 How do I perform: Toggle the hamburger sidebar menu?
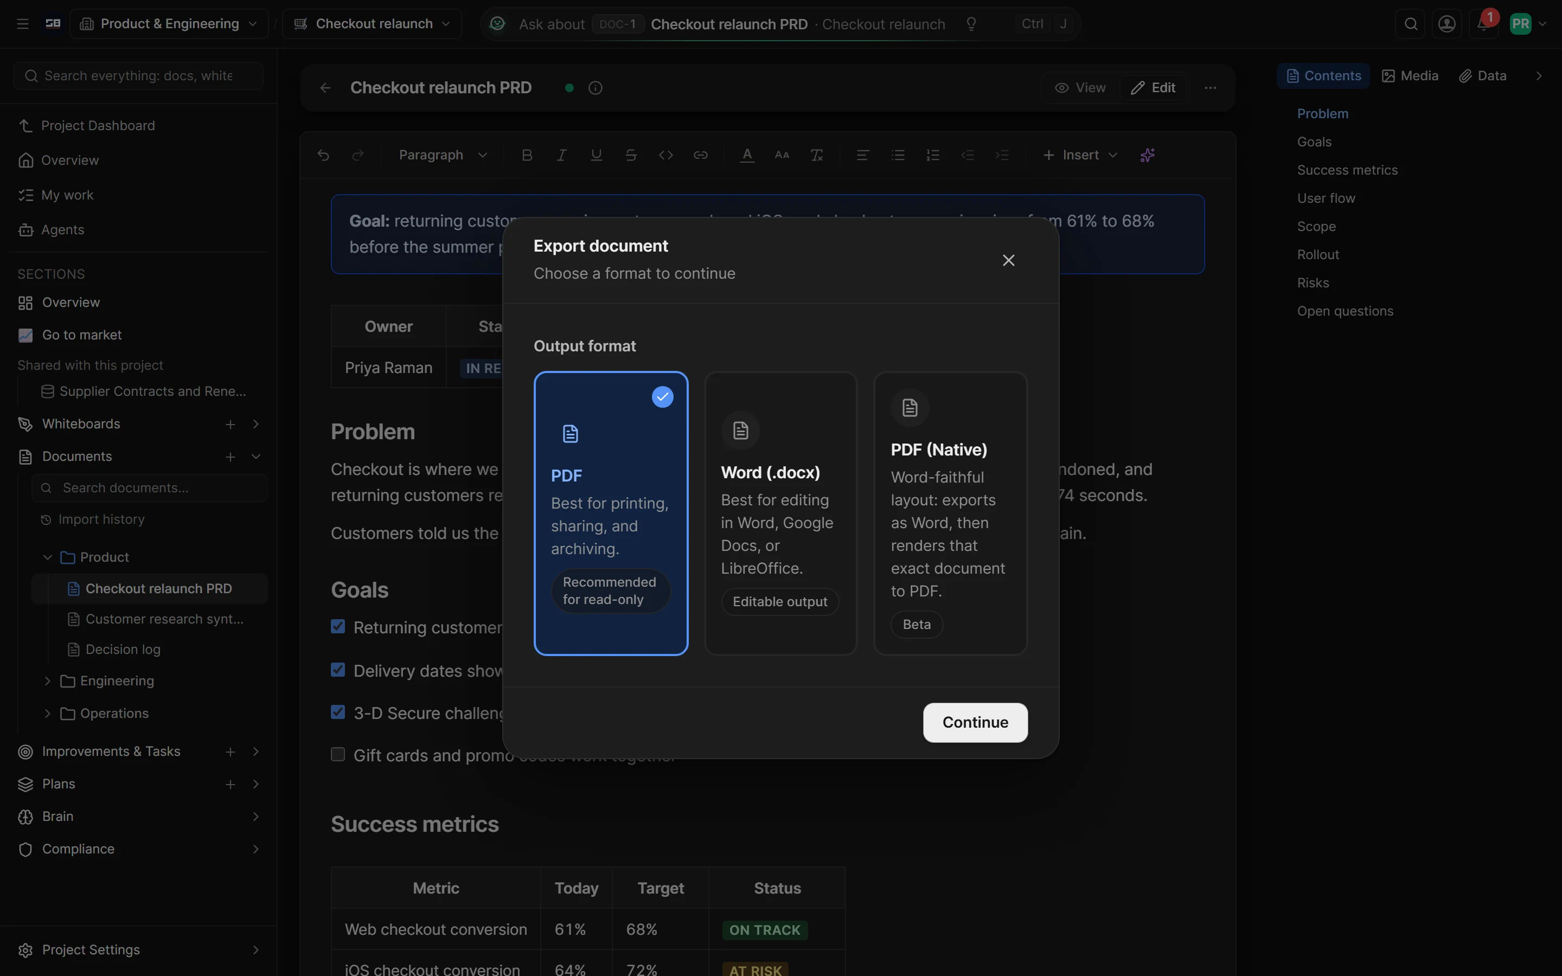(x=23, y=24)
